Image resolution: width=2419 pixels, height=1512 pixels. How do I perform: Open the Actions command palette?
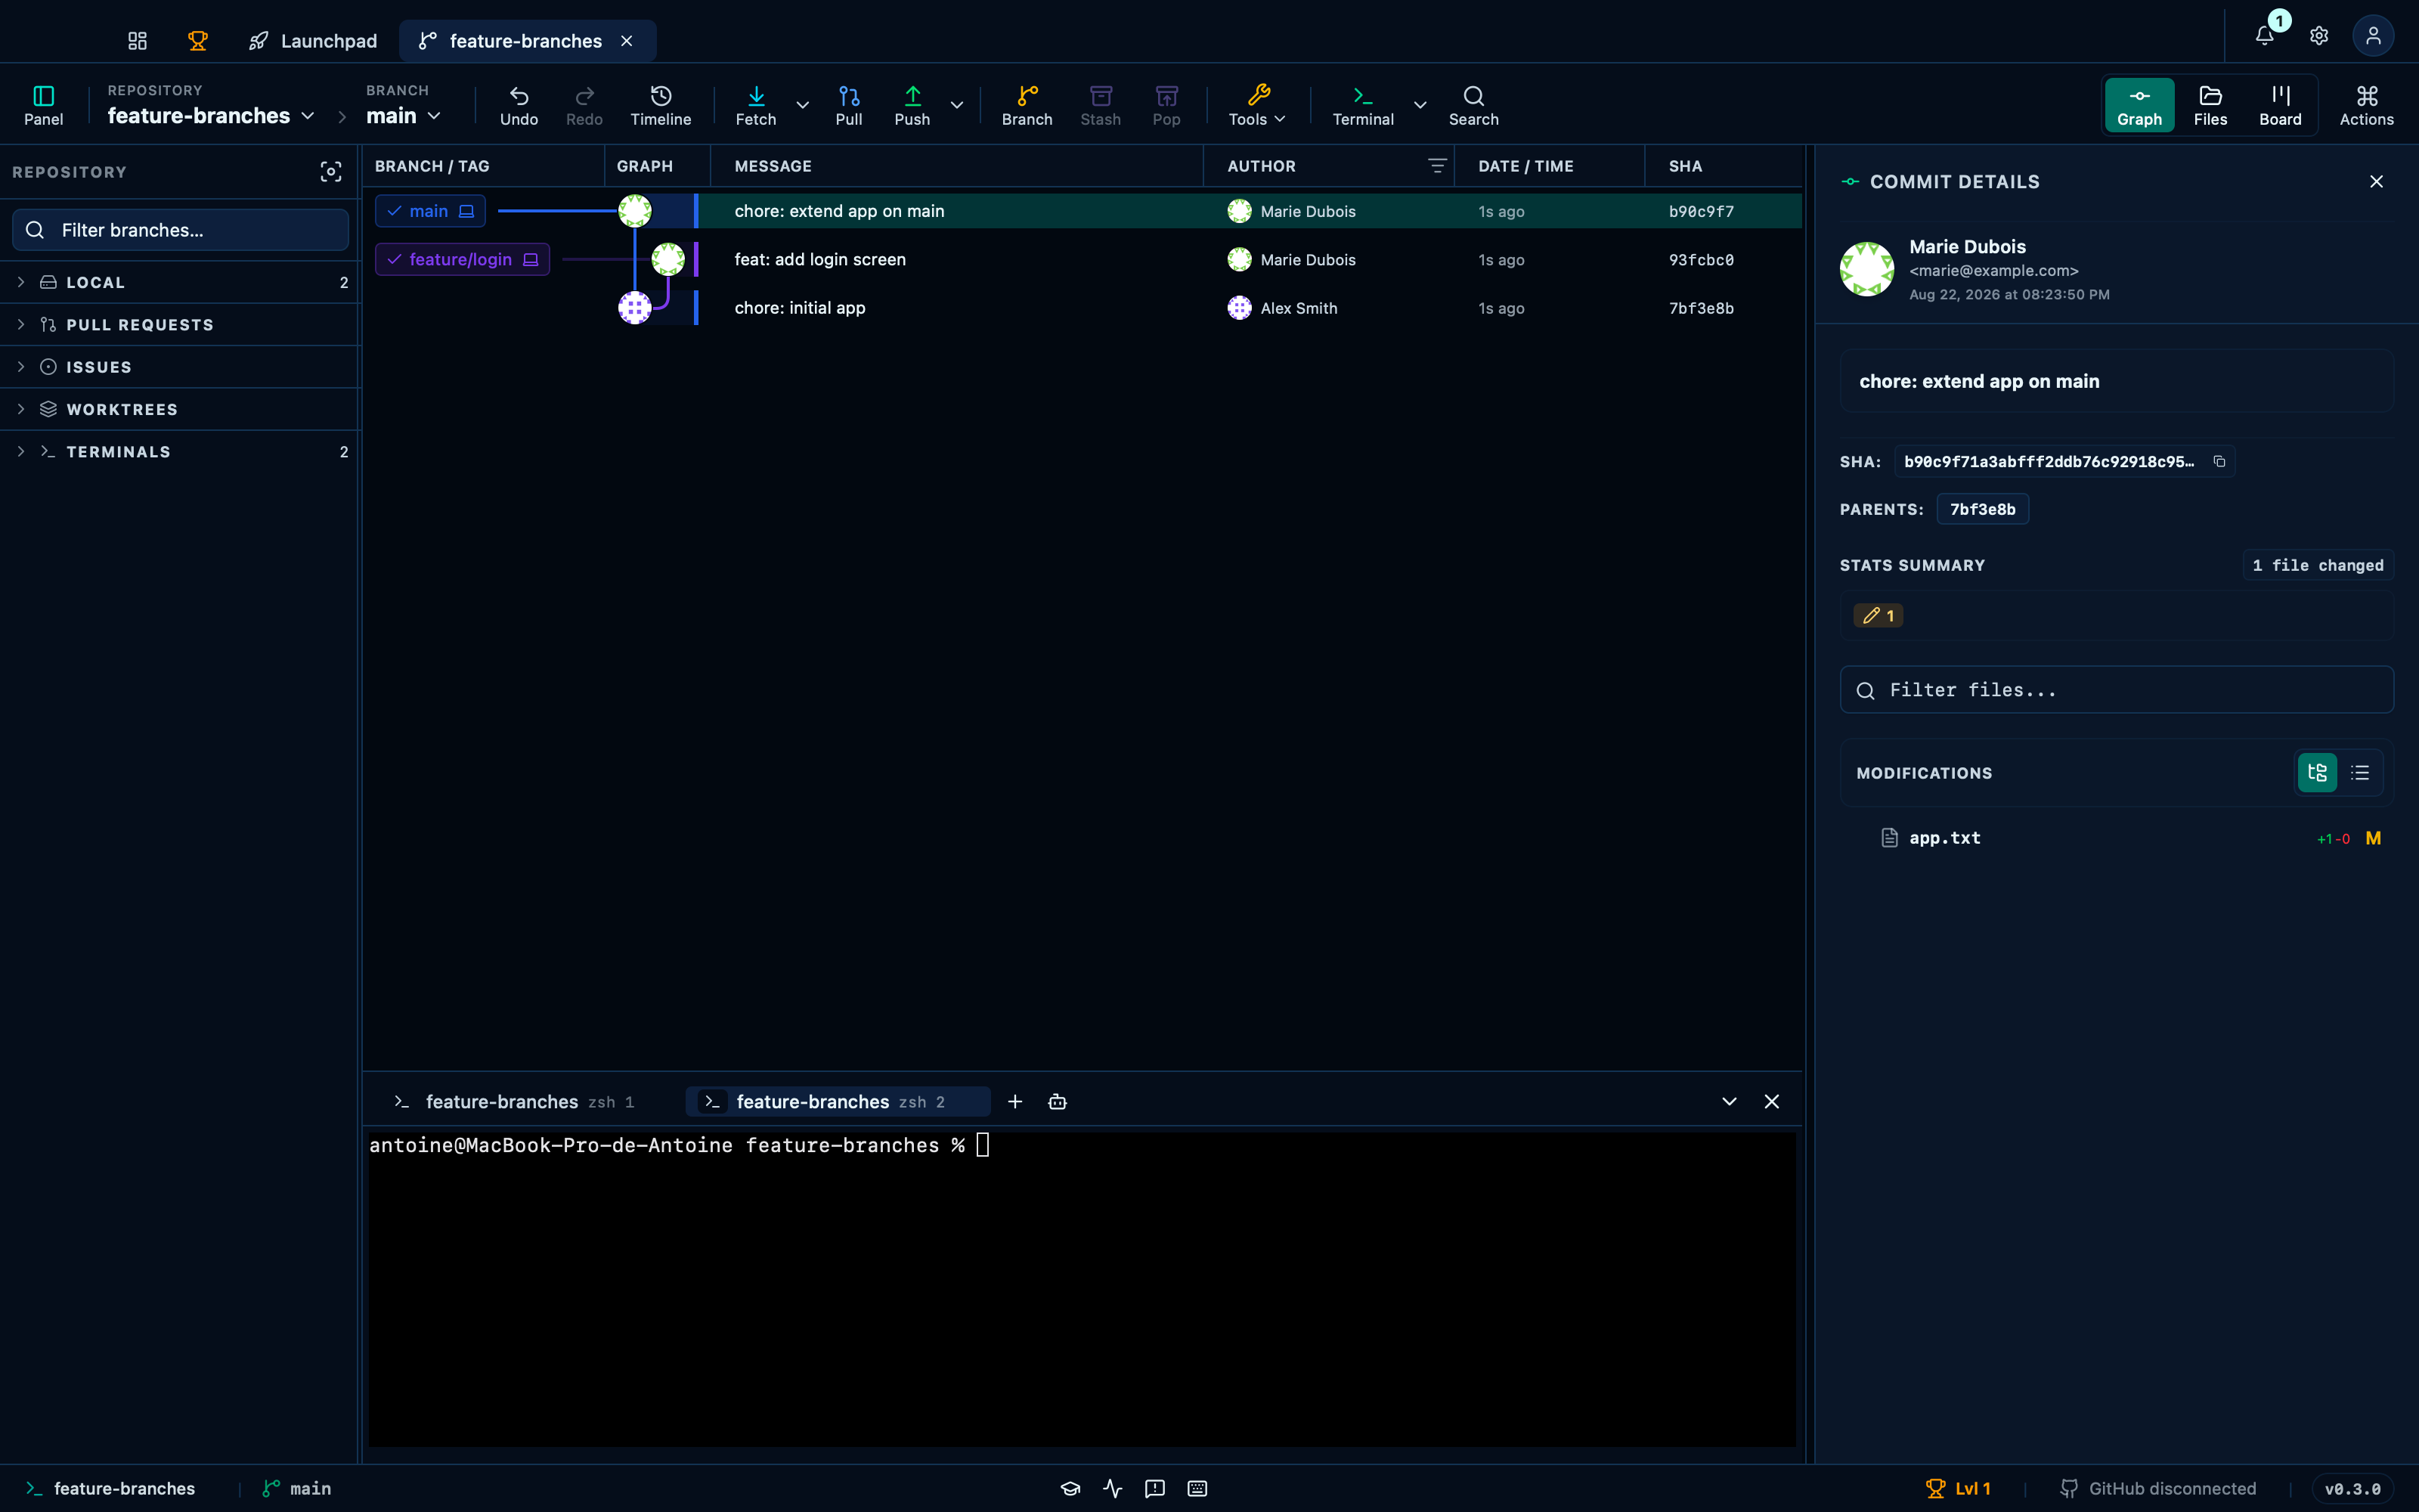(x=2366, y=105)
